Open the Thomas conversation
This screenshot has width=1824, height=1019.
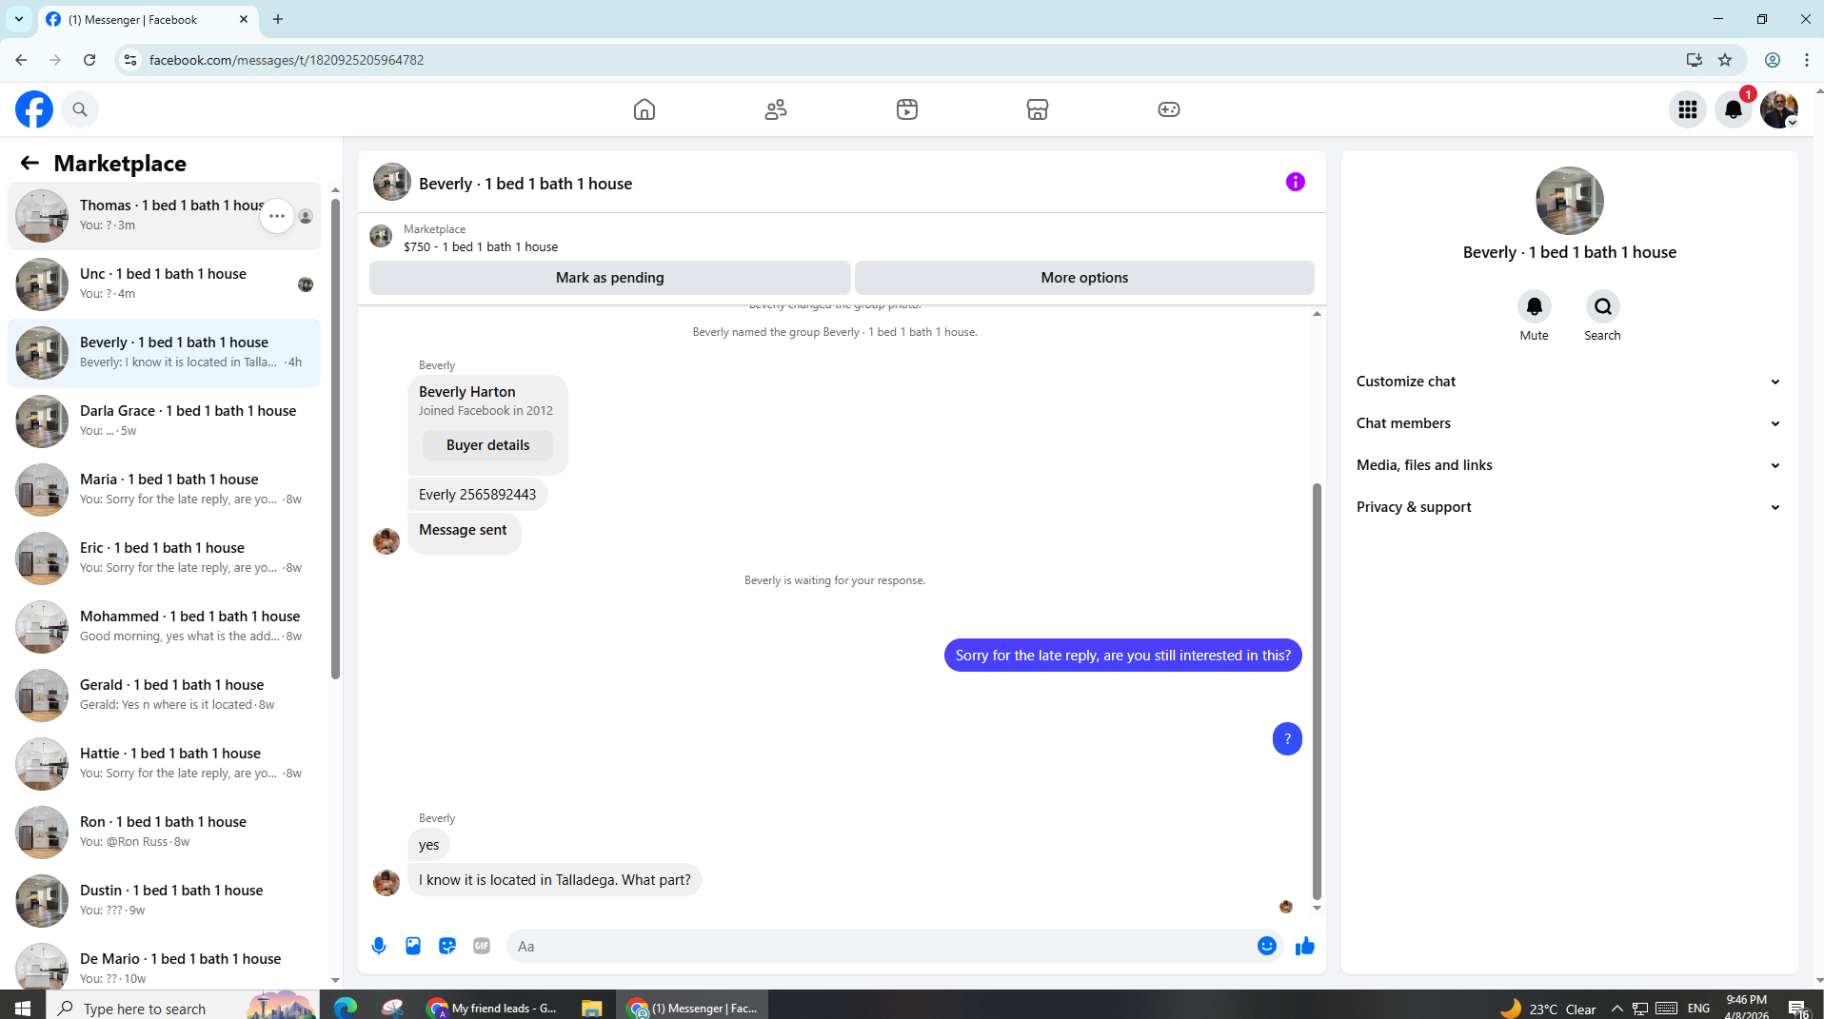(164, 216)
